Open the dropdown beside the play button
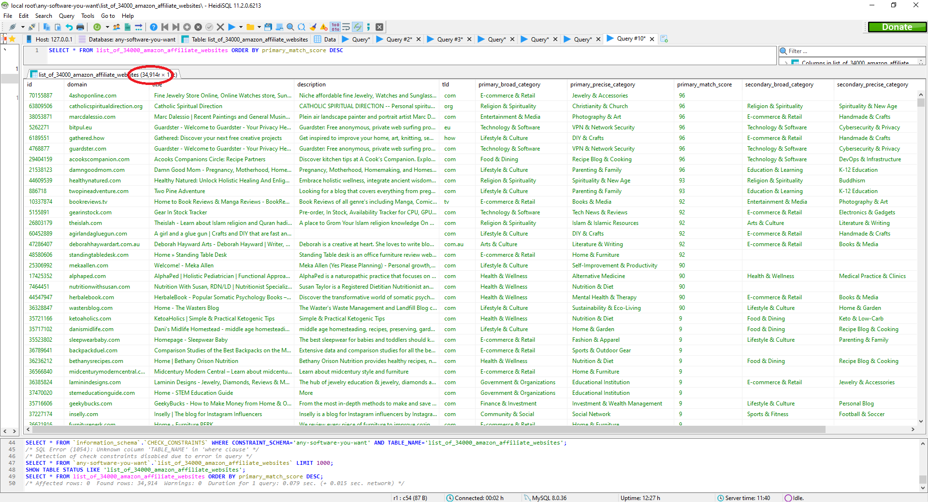The height and width of the screenshot is (502, 928). tap(240, 27)
